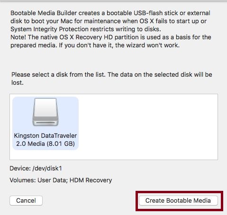Click the Volumes label text
The width and height of the screenshot is (227, 215).
pos(23,180)
